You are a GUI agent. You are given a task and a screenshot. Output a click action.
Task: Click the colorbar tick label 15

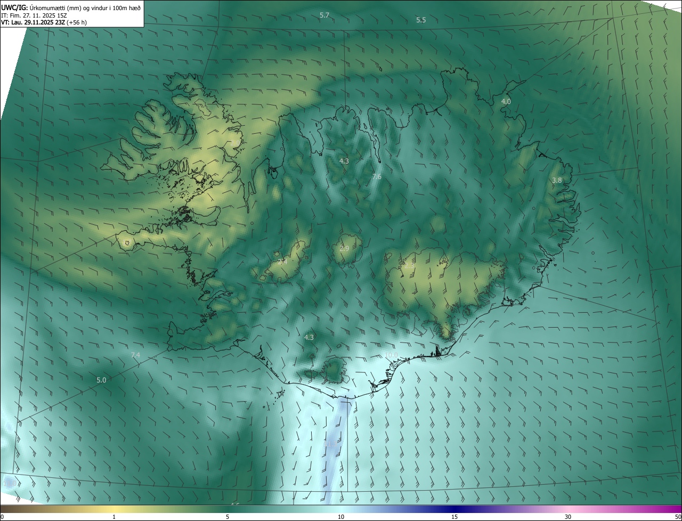point(454,517)
